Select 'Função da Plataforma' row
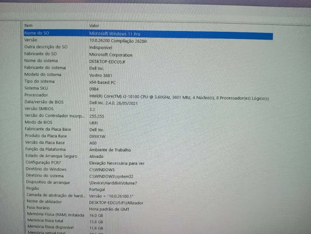This screenshot has width=311, height=234. coord(45,149)
